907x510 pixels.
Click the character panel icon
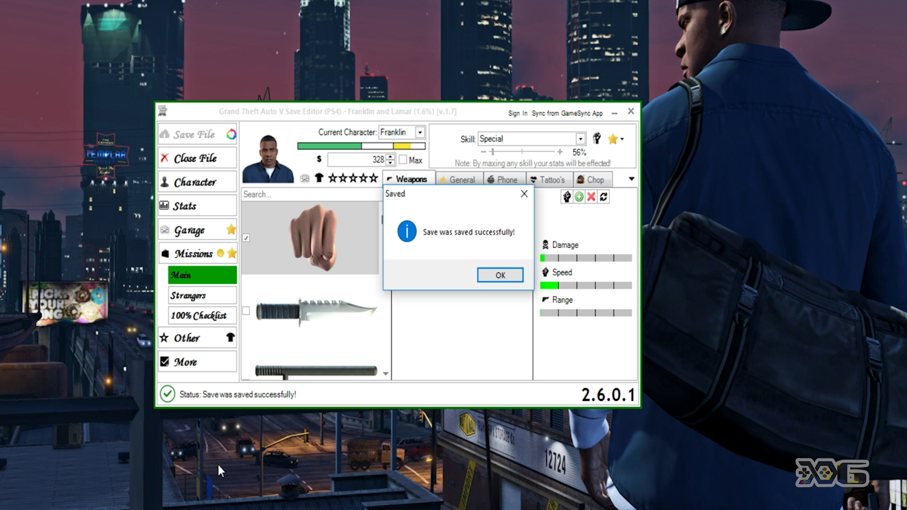[x=166, y=182]
